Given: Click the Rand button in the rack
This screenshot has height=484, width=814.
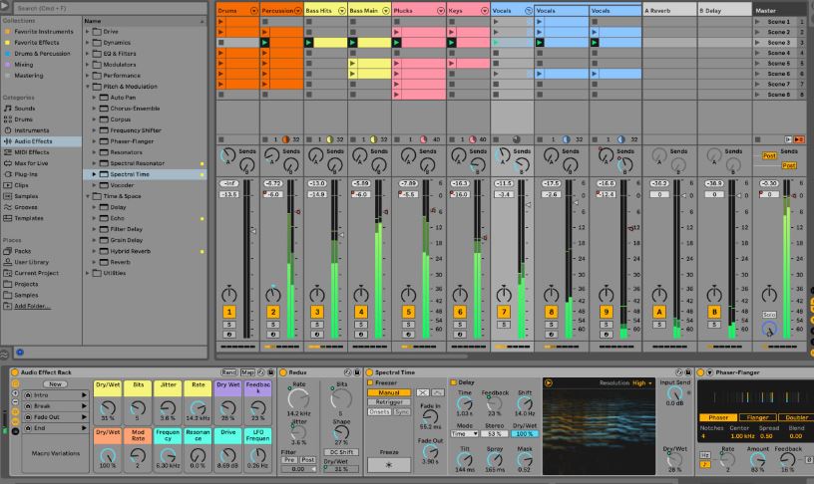Looking at the screenshot, I should coord(229,372).
